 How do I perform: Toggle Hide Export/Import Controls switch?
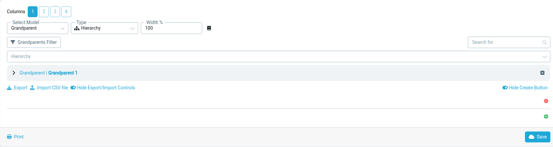tap(73, 88)
